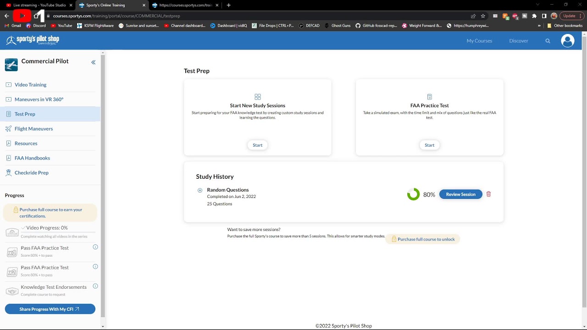Expand the Random Questions session details
587x330 pixels.
click(x=200, y=190)
